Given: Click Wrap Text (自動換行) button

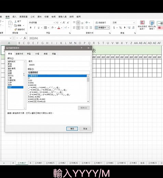Looking at the screenshot, I should (101, 23).
